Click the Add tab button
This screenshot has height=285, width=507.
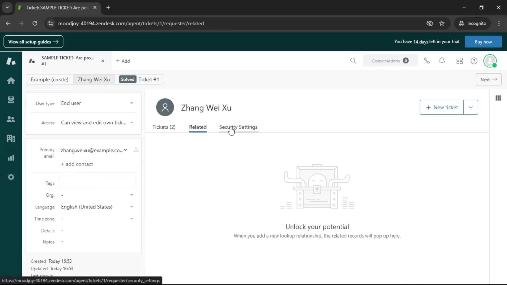123,61
